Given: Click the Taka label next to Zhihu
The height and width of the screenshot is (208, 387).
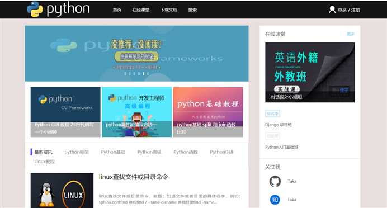Looking at the screenshot, I should click(292, 200).
